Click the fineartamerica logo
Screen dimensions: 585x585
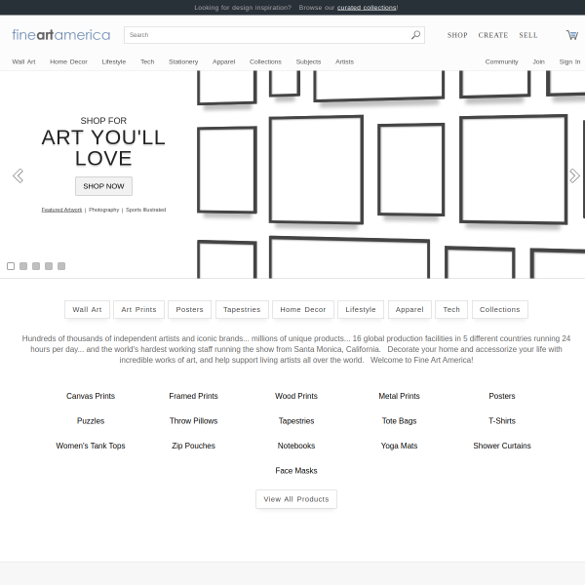tap(61, 35)
